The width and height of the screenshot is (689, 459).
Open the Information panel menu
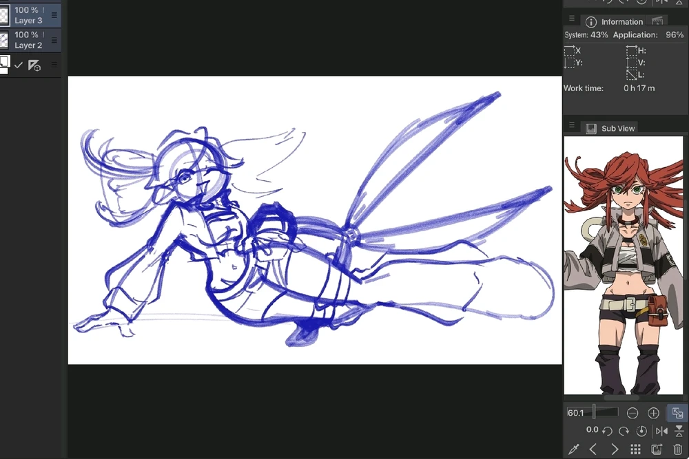[571, 20]
